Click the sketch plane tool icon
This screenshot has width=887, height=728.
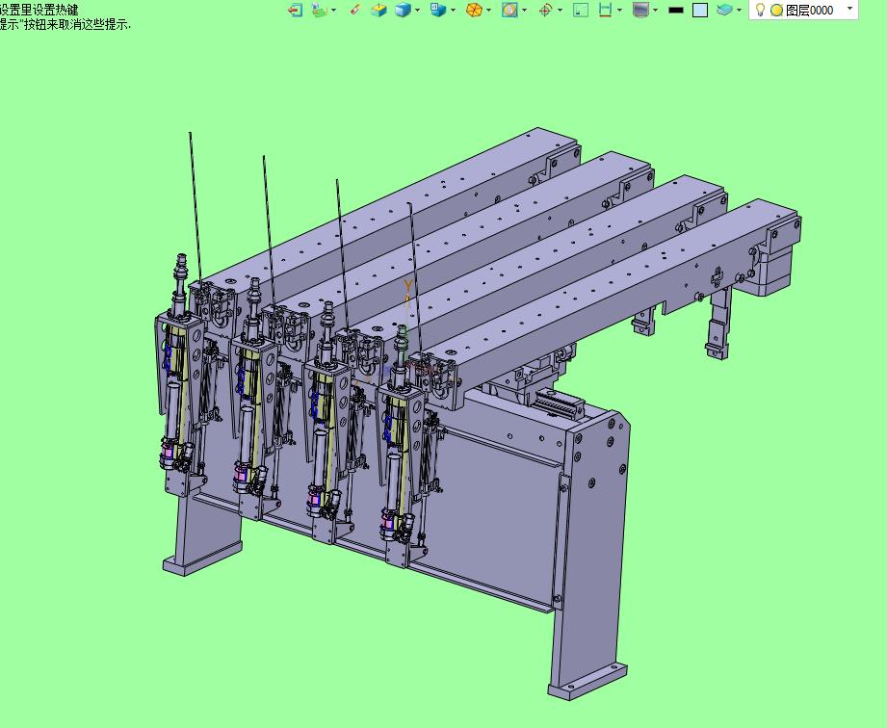(320, 10)
